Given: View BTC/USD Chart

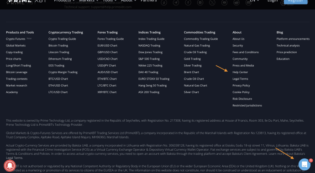Looking at the screenshot, I should (58, 79).
